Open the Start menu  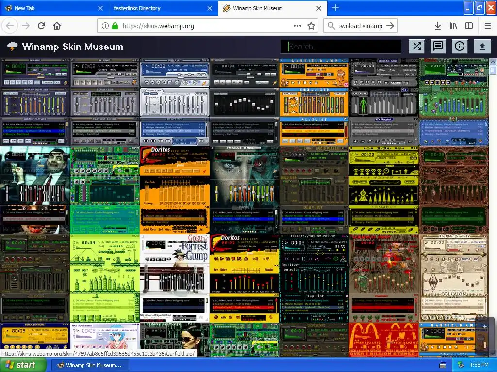(x=23, y=365)
